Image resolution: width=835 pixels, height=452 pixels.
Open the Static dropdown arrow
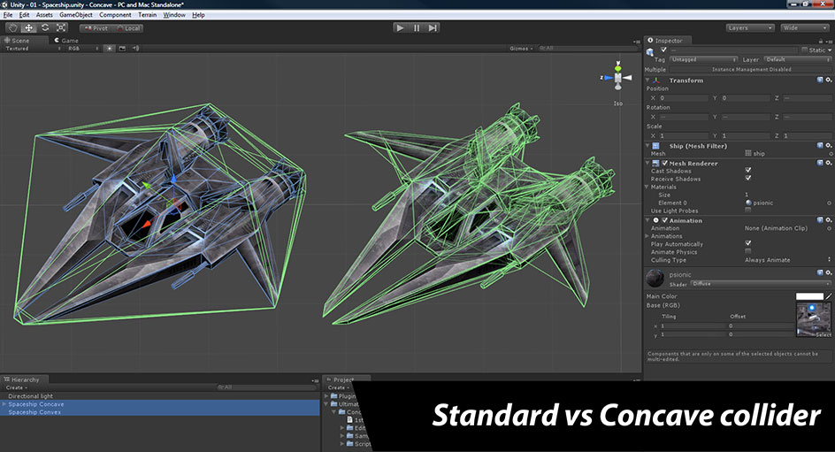pyautogui.click(x=829, y=50)
